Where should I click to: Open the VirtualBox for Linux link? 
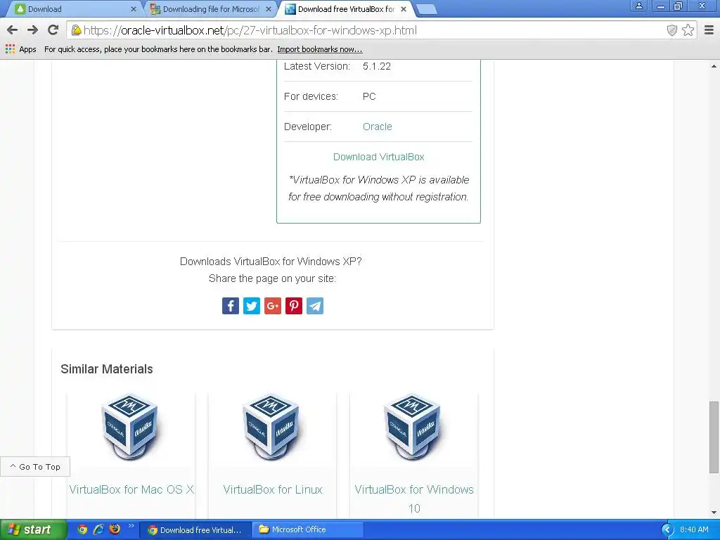point(273,489)
